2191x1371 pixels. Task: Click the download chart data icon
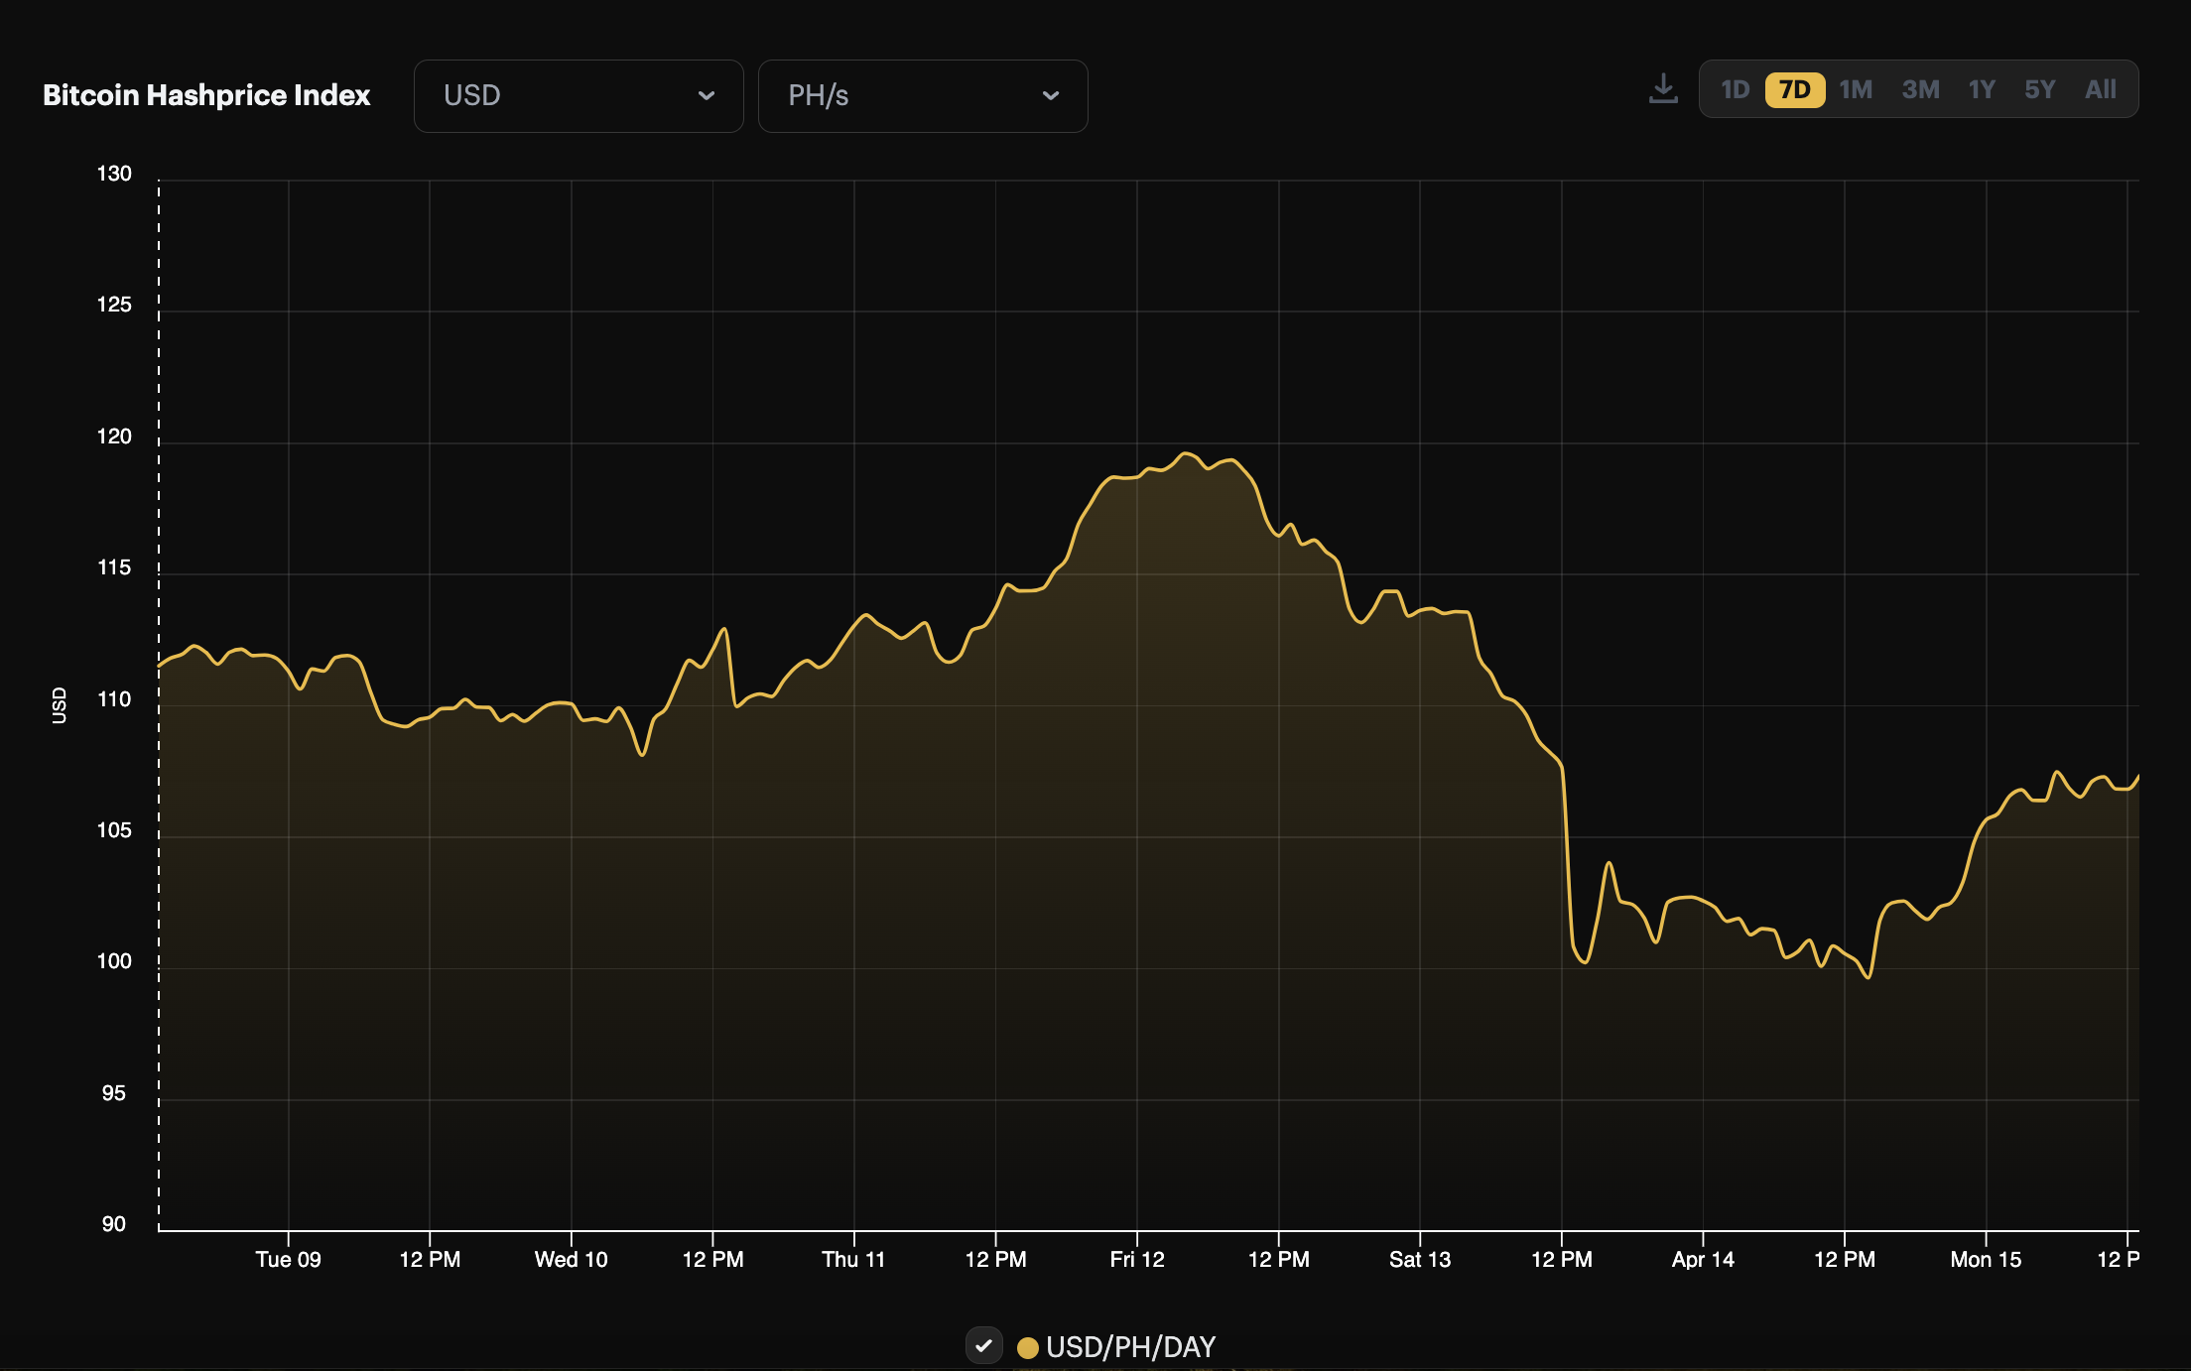click(x=1664, y=88)
